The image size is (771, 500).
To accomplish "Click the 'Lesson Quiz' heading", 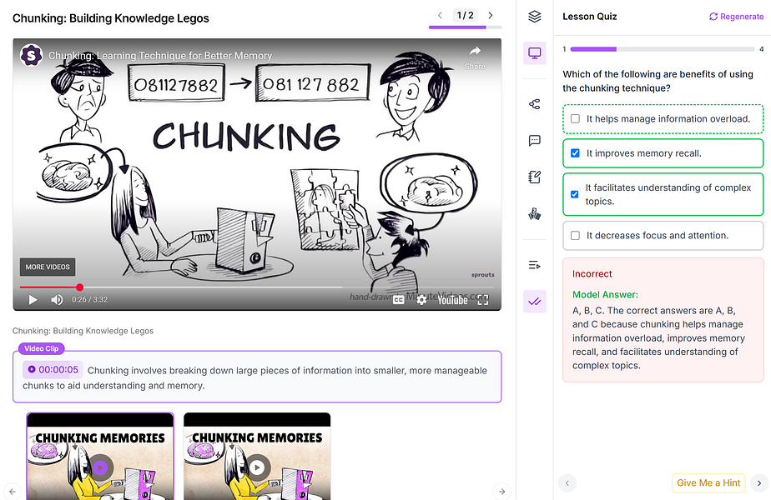I will pos(590,17).
